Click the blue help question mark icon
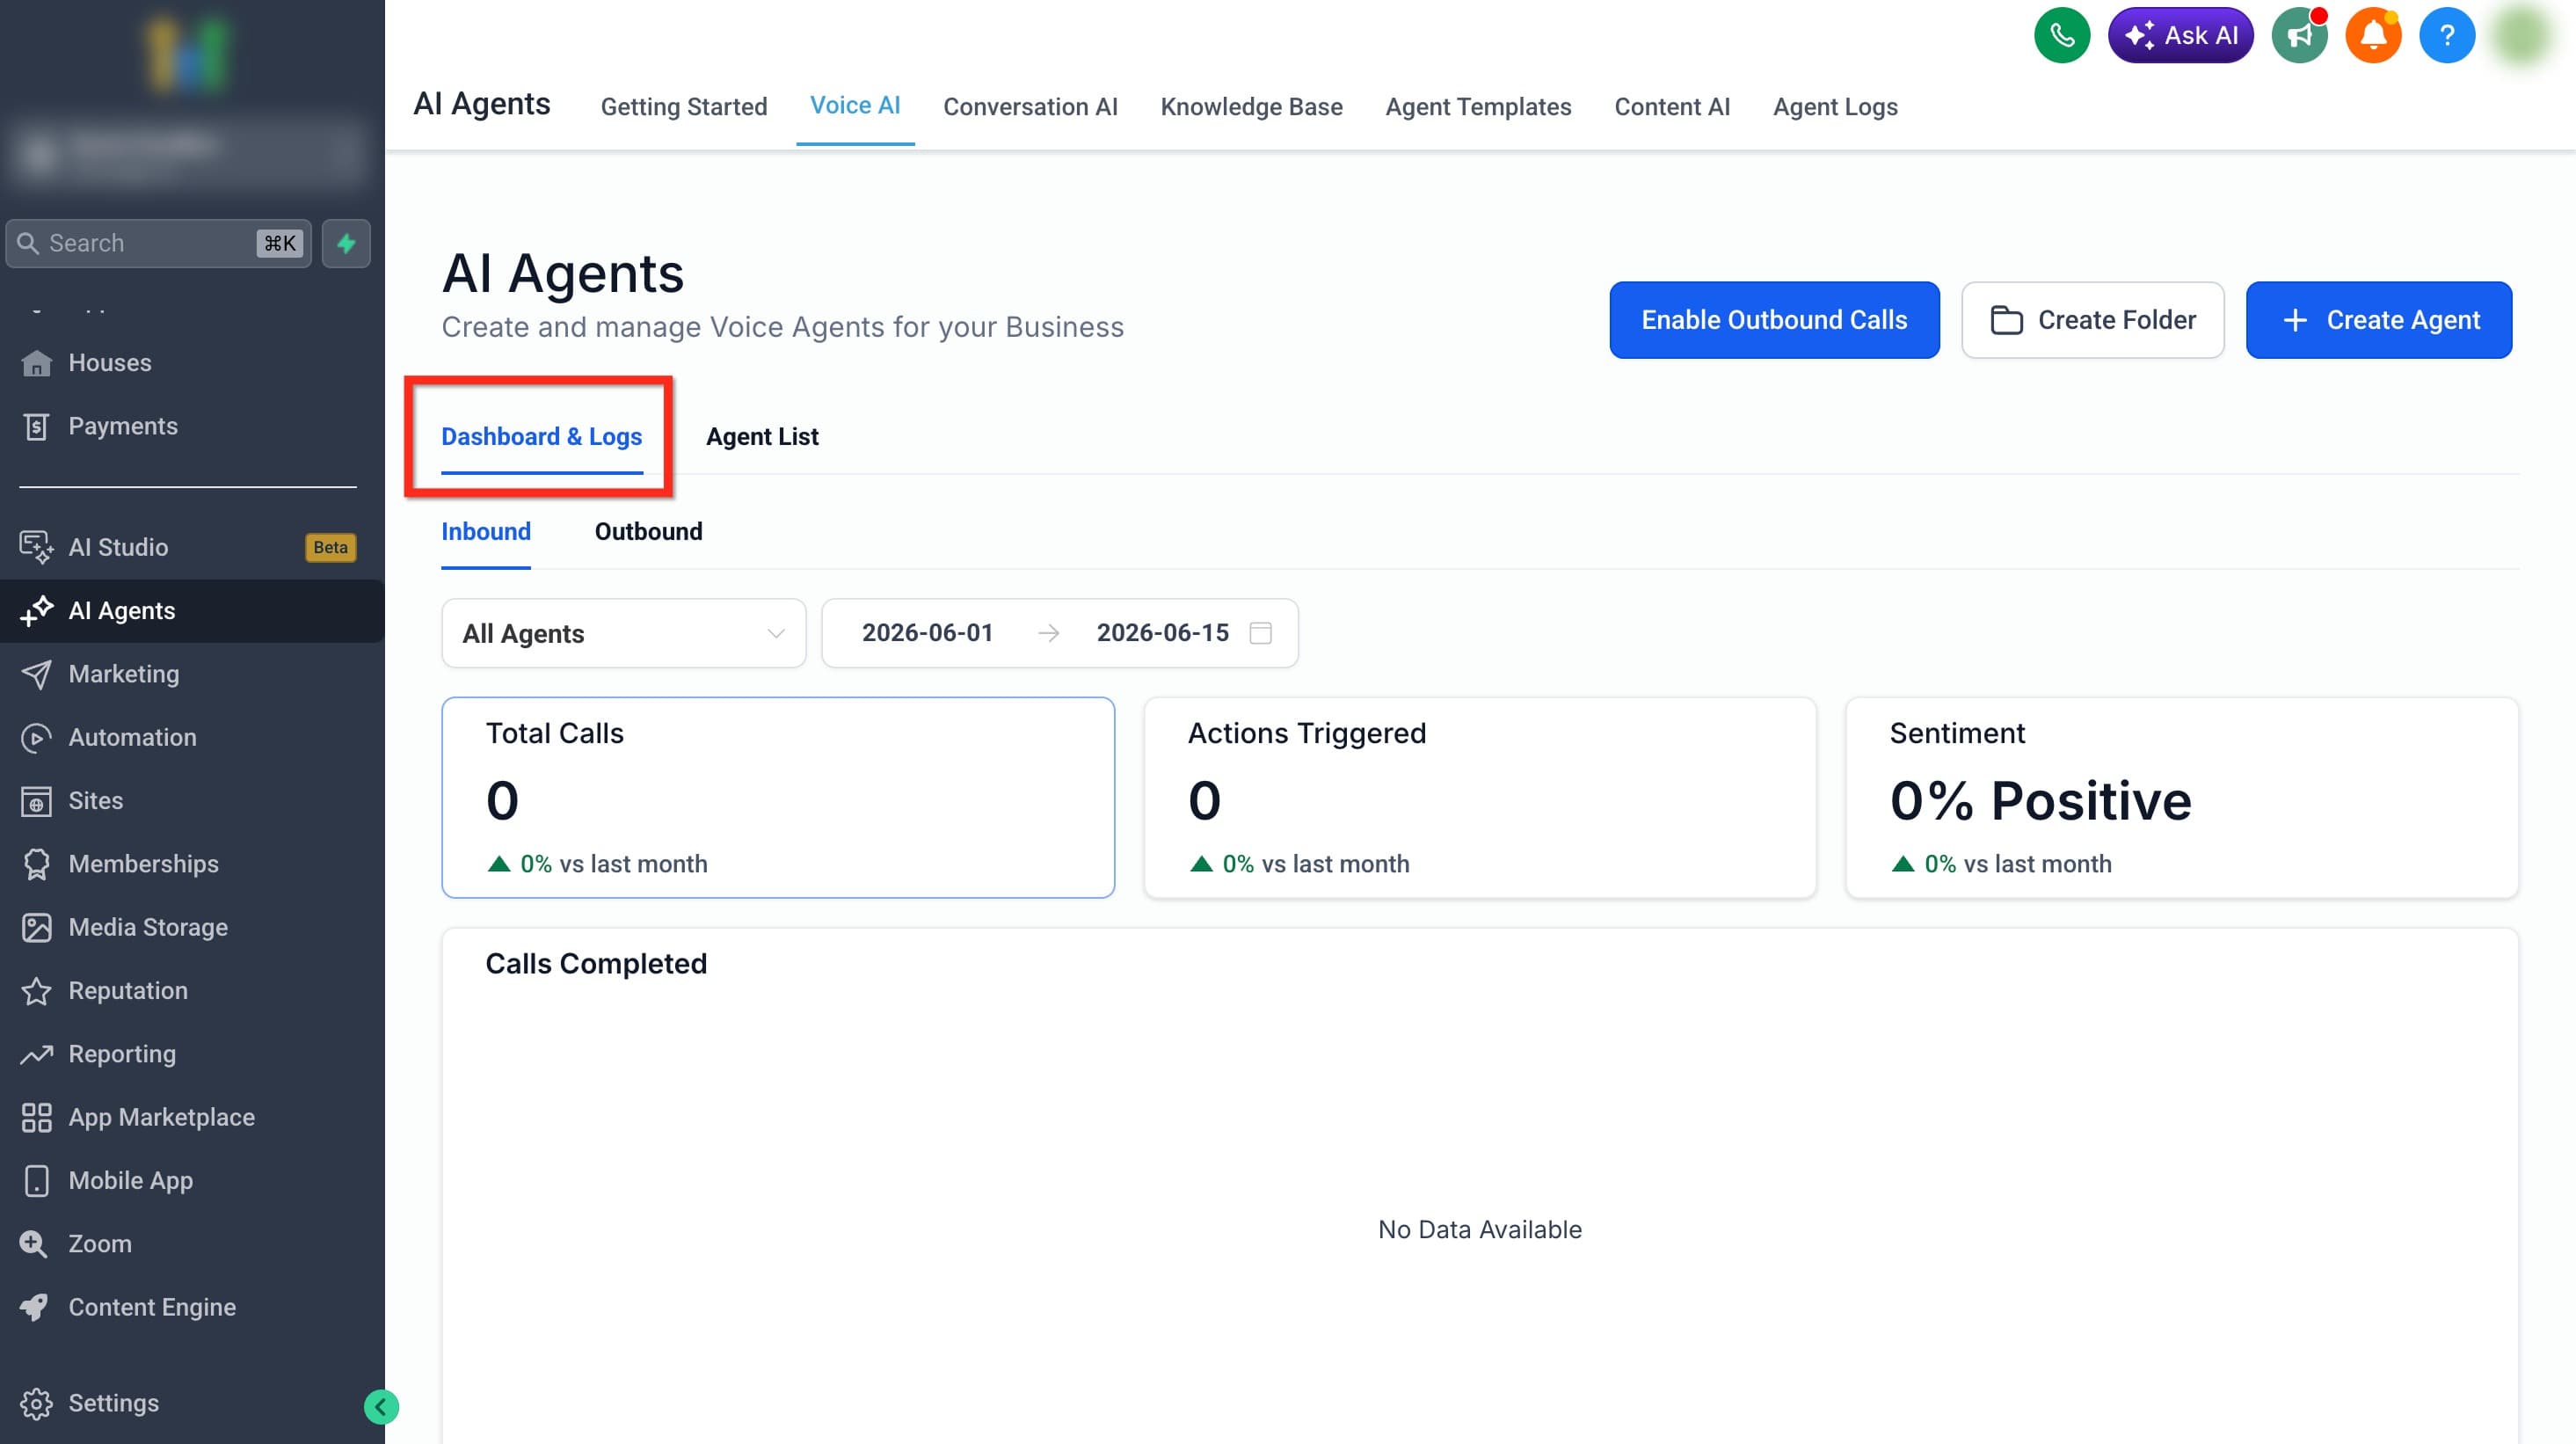 click(2447, 36)
